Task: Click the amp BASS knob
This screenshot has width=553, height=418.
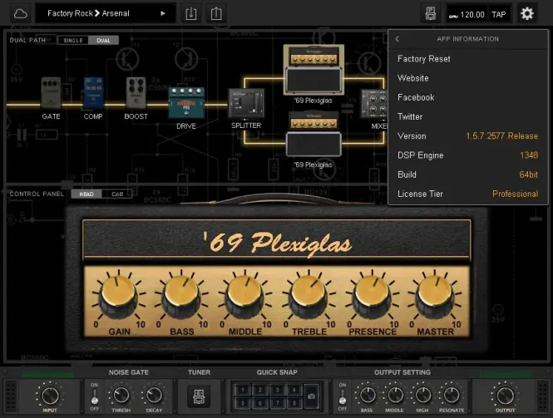Action: click(x=181, y=297)
